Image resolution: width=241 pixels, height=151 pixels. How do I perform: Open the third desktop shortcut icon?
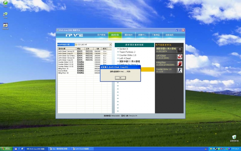5,25
